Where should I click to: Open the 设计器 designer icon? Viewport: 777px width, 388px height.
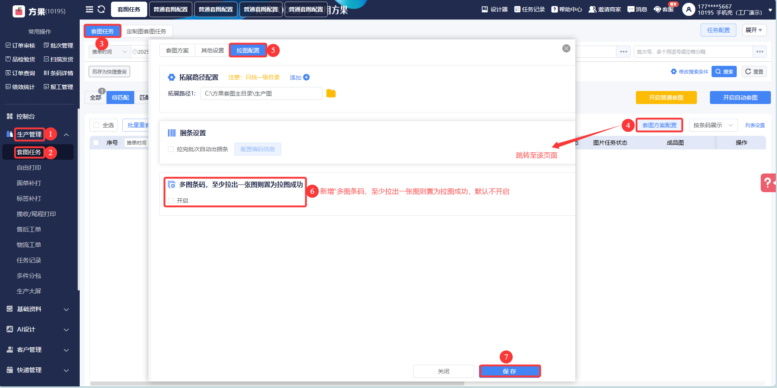(485, 9)
